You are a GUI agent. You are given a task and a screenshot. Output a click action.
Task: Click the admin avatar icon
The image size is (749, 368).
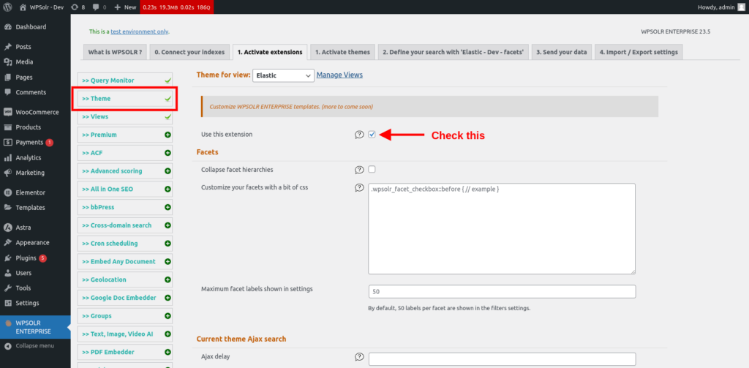tap(740, 7)
